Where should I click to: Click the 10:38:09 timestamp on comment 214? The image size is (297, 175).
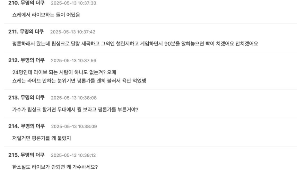(x=74, y=127)
